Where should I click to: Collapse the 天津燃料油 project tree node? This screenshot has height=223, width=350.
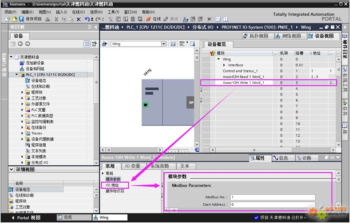tap(11, 57)
